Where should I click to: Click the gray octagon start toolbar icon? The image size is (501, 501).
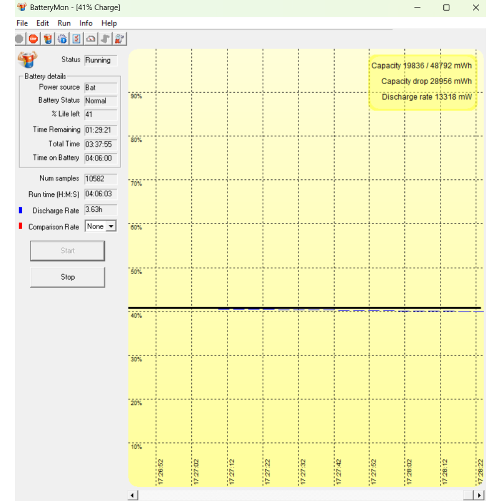coord(20,39)
